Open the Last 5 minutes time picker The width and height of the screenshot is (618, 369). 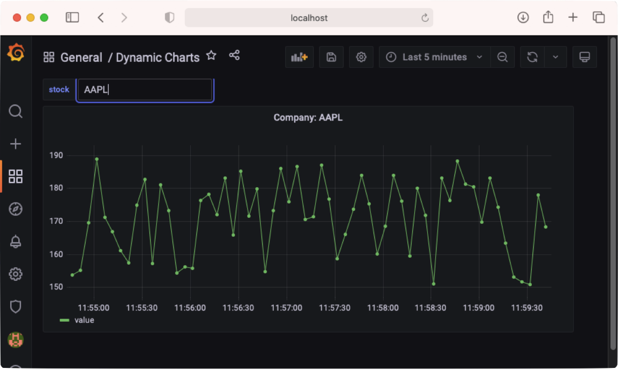click(x=434, y=57)
